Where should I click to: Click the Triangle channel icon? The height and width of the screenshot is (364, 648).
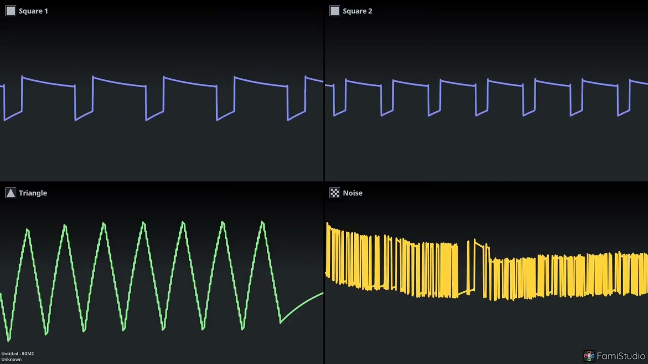point(11,193)
